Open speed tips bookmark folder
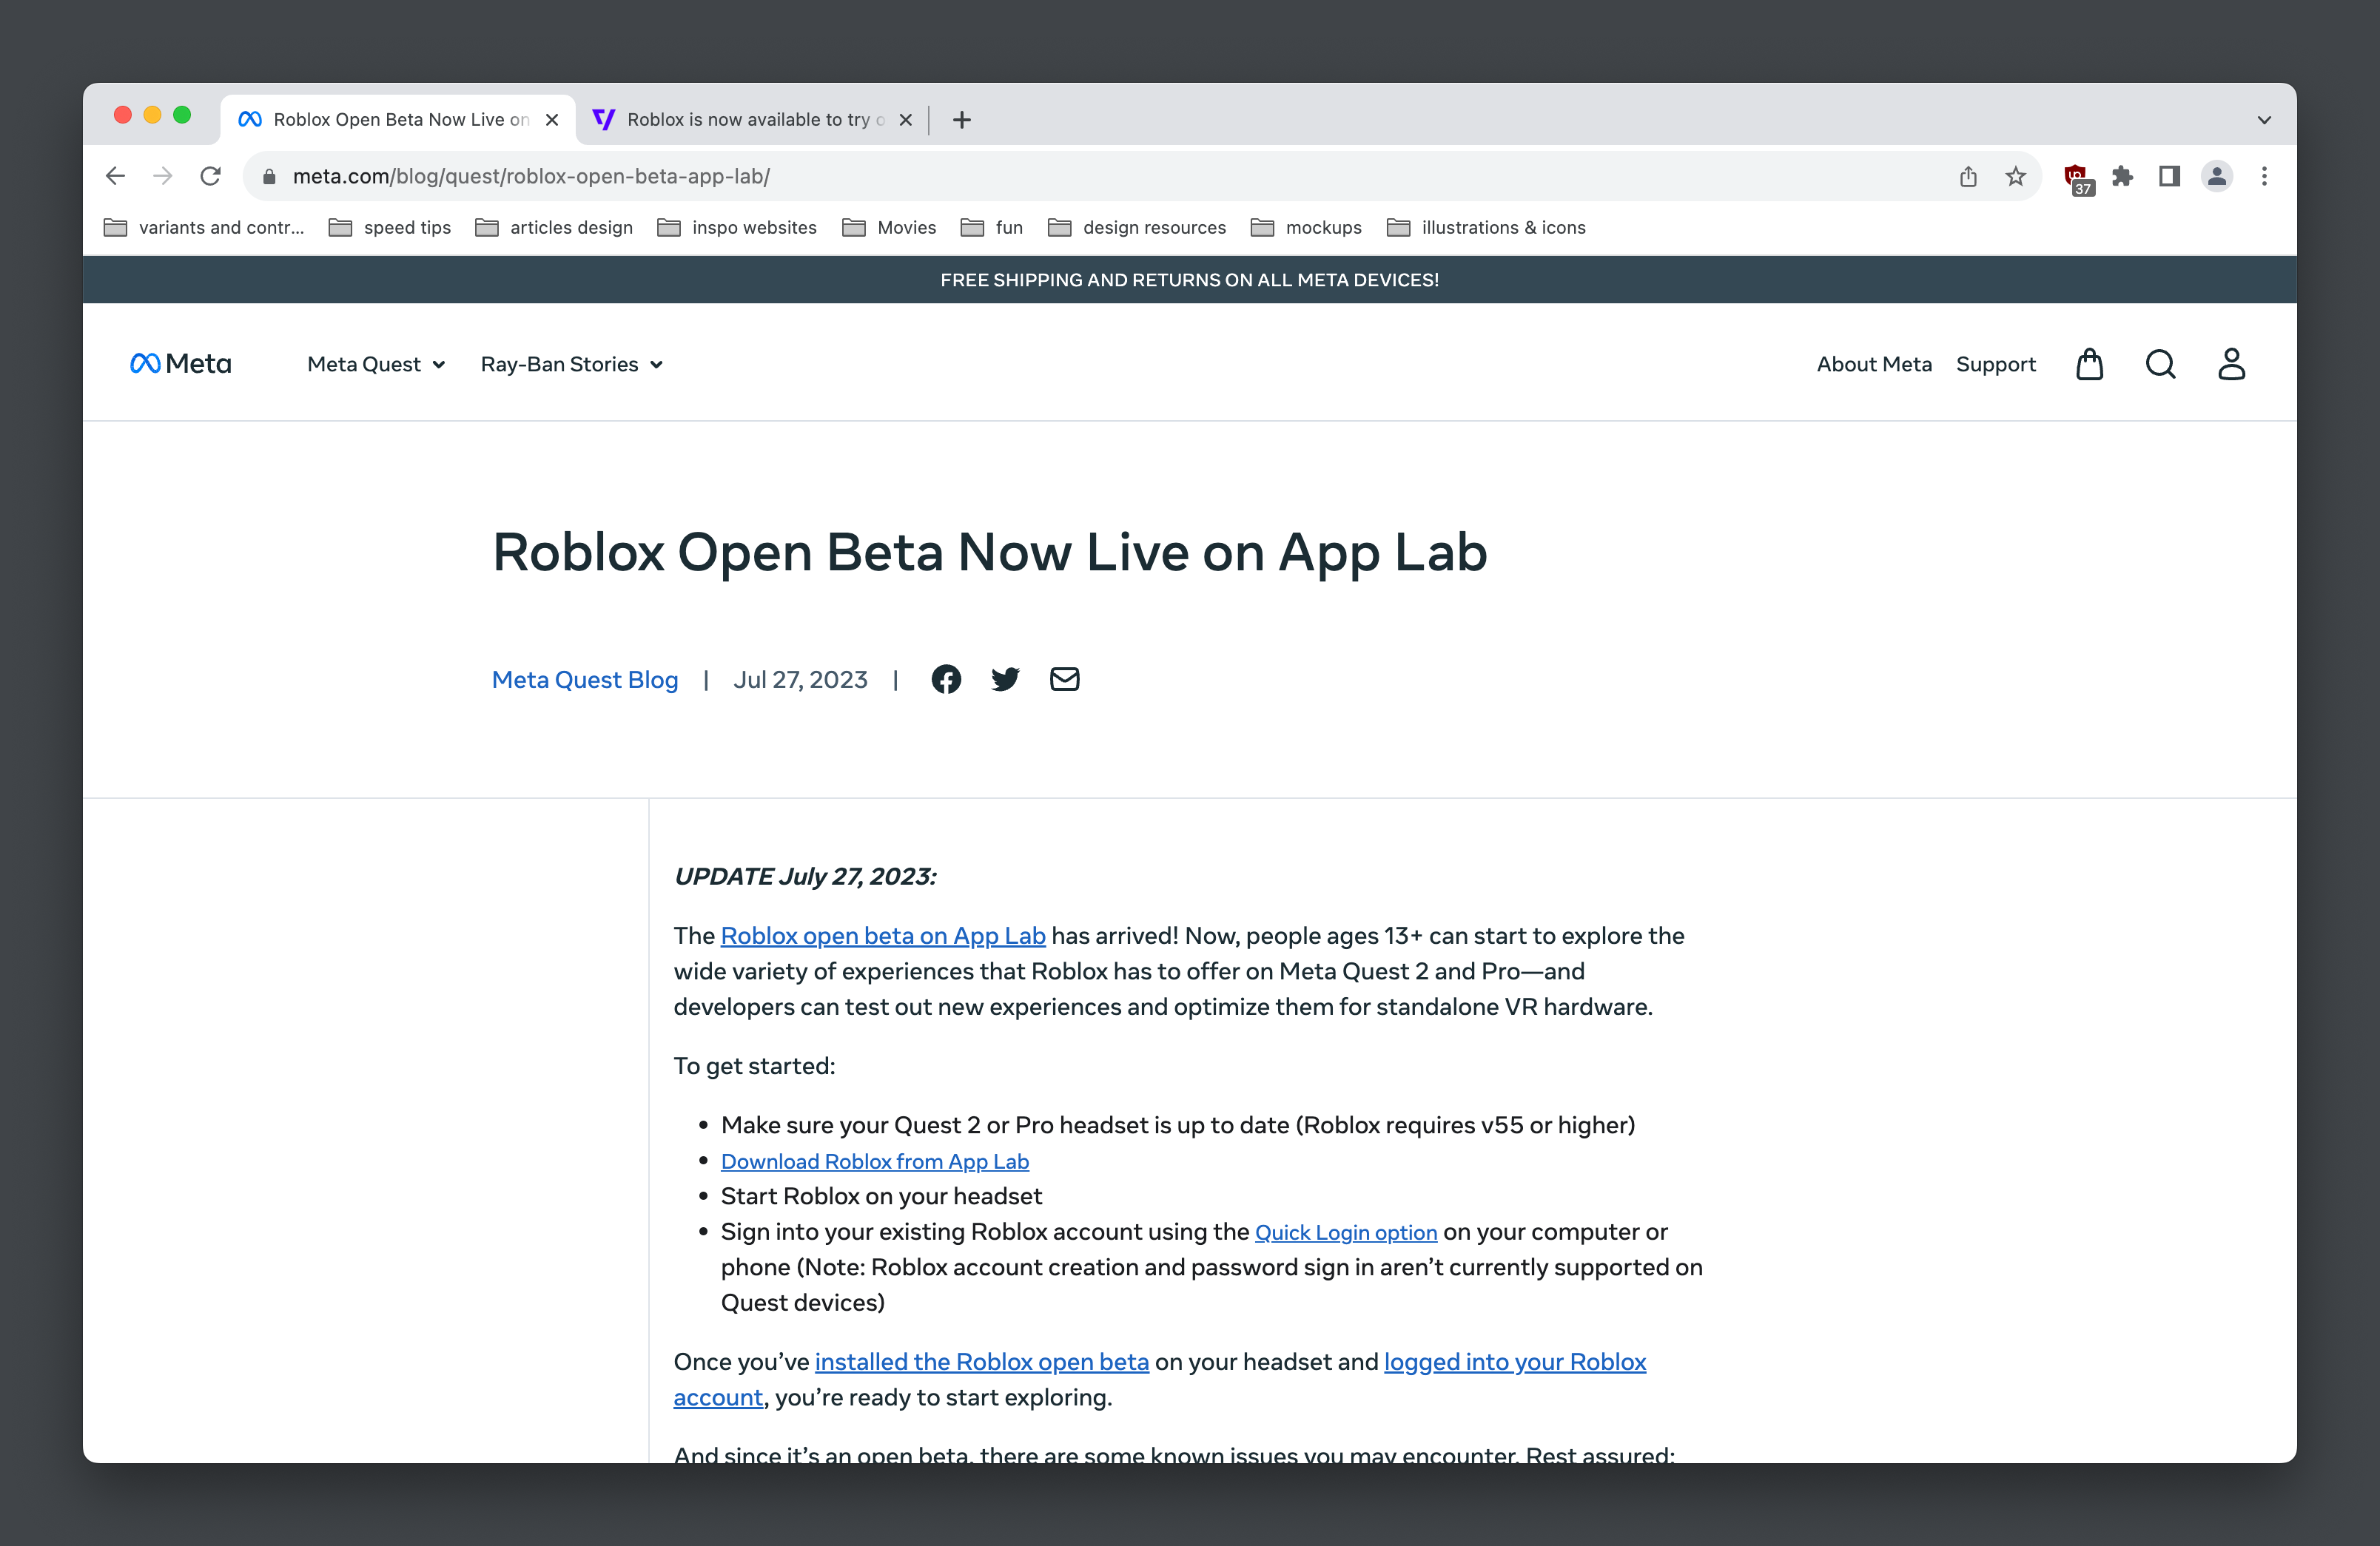2380x1546 pixels. [x=390, y=228]
